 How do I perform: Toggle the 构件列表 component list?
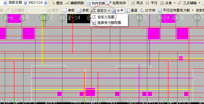point(96,3)
